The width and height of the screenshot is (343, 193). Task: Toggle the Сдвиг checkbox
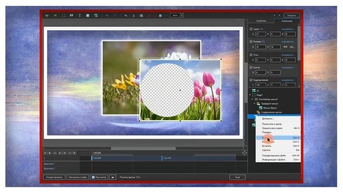tap(251, 29)
